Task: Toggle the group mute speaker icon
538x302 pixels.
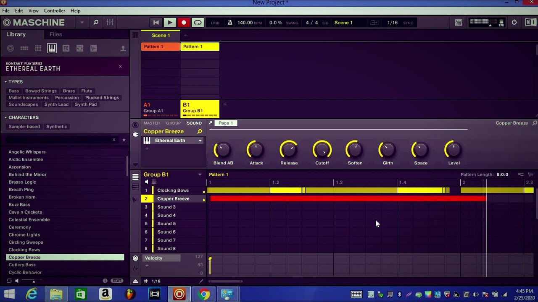Action: pyautogui.click(x=146, y=182)
